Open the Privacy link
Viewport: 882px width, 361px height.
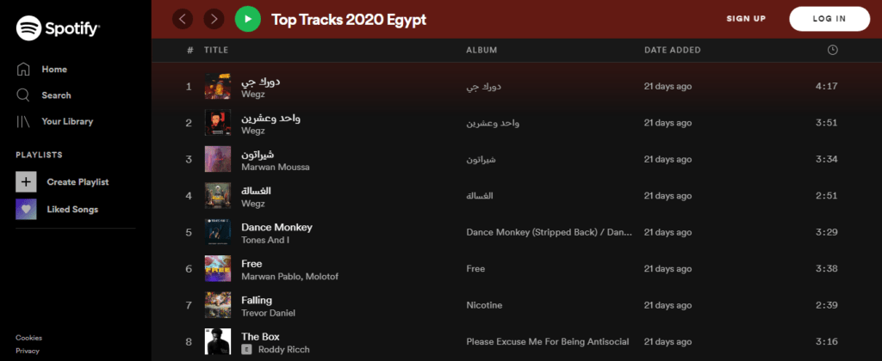[x=28, y=351]
